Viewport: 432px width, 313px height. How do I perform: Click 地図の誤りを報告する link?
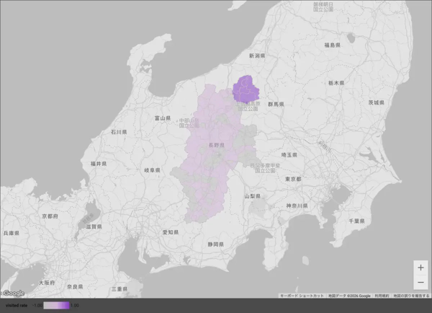411,296
